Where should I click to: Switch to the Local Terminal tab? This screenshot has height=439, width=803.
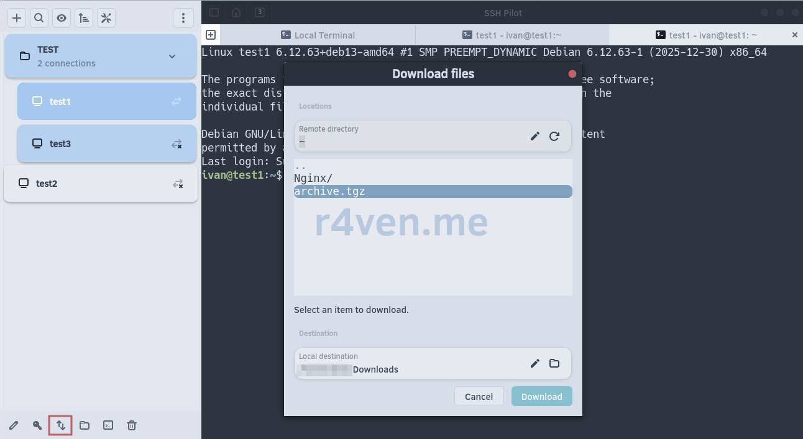[318, 35]
